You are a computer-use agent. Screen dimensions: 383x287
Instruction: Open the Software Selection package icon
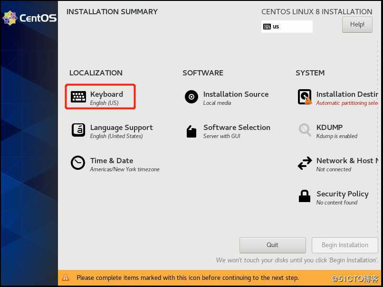[191, 131]
